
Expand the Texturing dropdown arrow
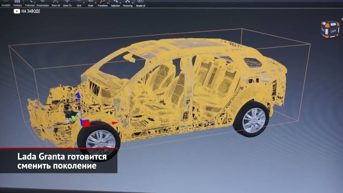coord(132,2)
